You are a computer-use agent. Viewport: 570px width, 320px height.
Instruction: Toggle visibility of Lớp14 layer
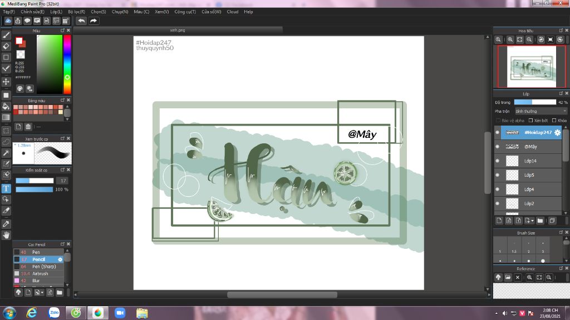497,161
